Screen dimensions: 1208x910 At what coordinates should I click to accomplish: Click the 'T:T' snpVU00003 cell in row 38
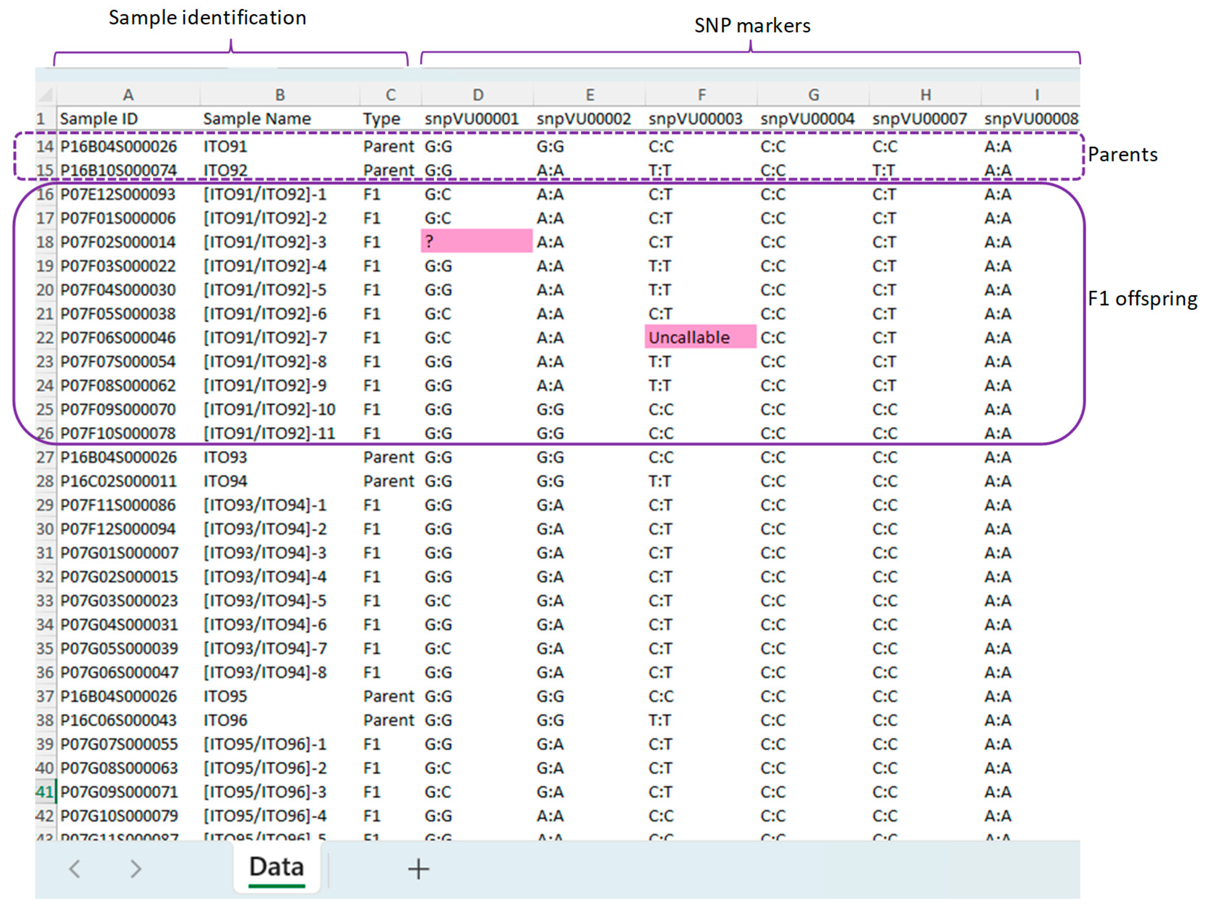tap(660, 720)
